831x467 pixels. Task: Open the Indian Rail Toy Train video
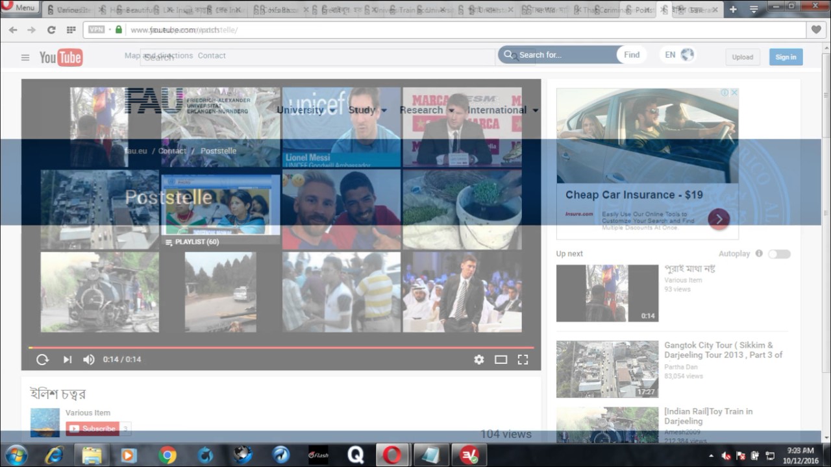point(708,416)
